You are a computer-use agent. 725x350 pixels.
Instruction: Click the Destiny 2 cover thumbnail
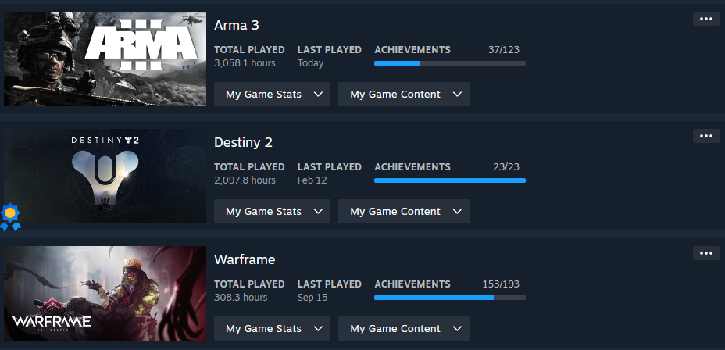pyautogui.click(x=105, y=176)
